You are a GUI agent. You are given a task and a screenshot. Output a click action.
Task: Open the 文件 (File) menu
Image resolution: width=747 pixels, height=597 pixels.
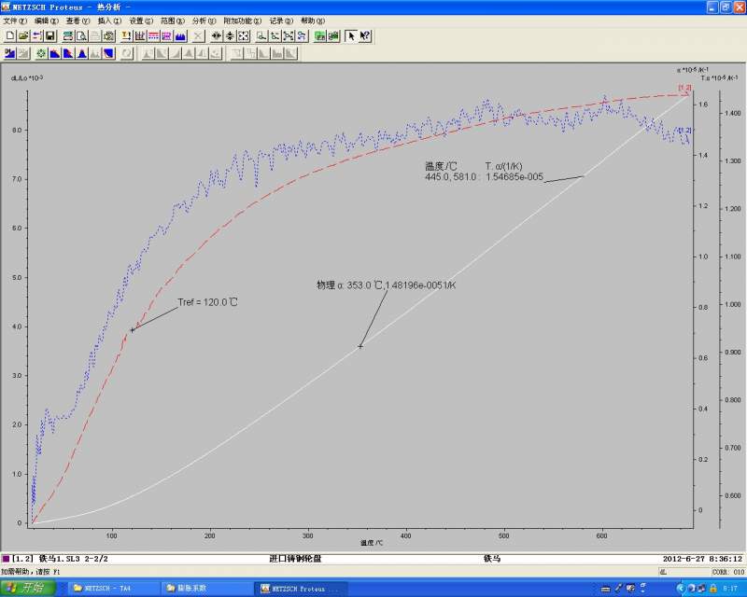[x=15, y=21]
